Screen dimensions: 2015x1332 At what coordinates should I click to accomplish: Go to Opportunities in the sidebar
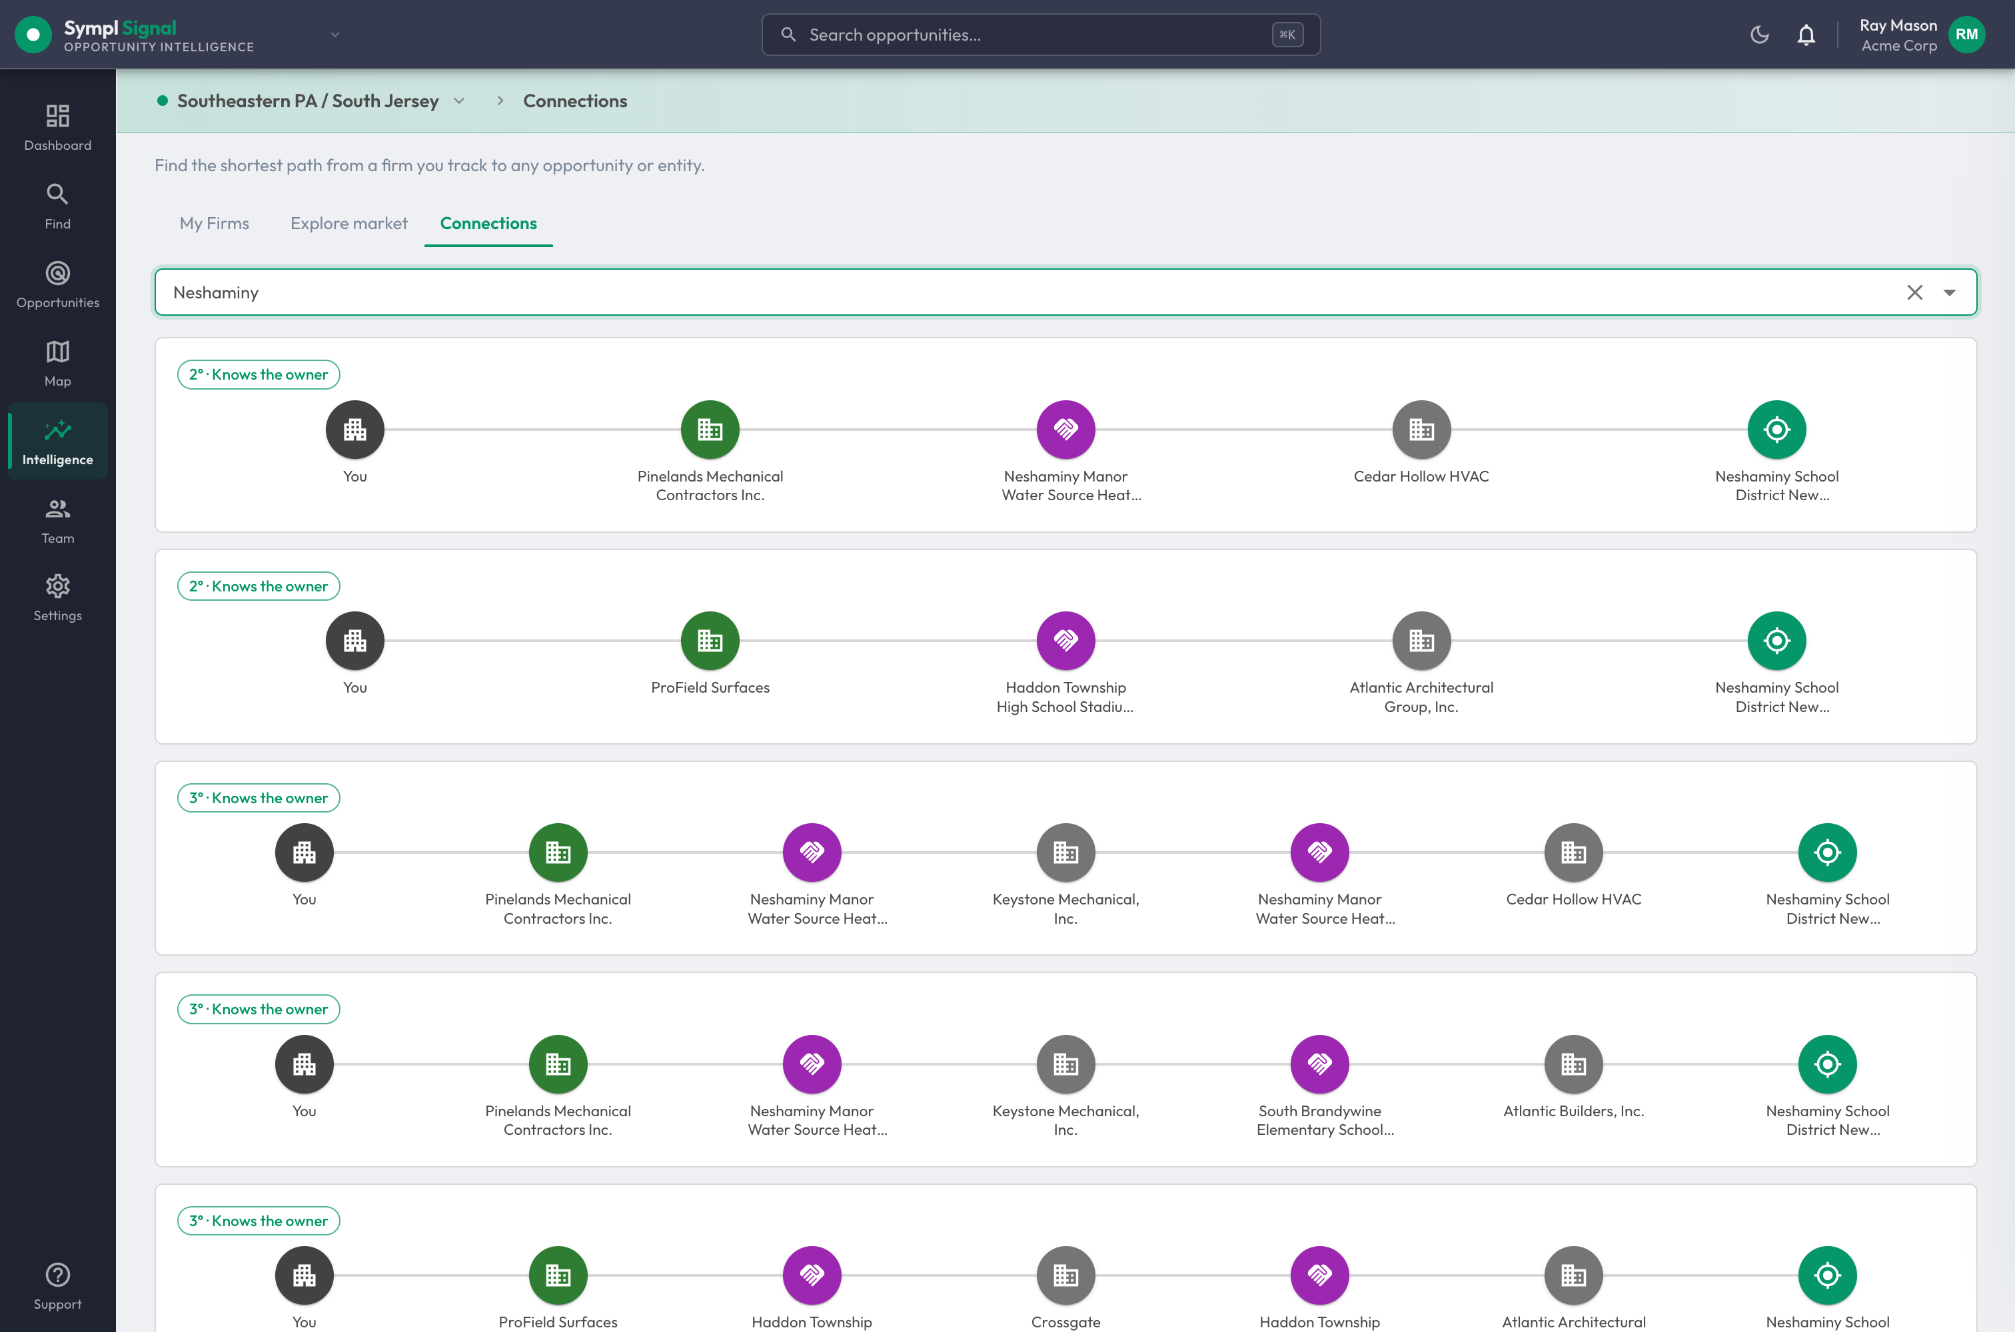tap(58, 284)
